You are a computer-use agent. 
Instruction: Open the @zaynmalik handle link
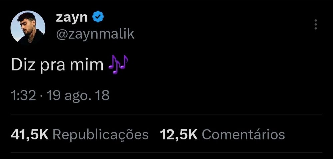95,34
